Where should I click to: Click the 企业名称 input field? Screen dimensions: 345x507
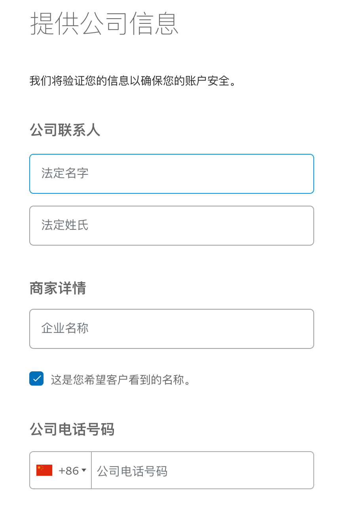click(x=171, y=329)
